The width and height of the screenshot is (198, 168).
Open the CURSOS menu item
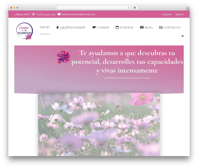point(103,27)
